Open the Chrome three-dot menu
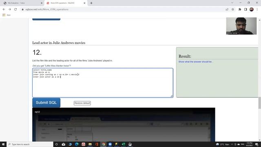Screen dimensions: 261x147 257,9
